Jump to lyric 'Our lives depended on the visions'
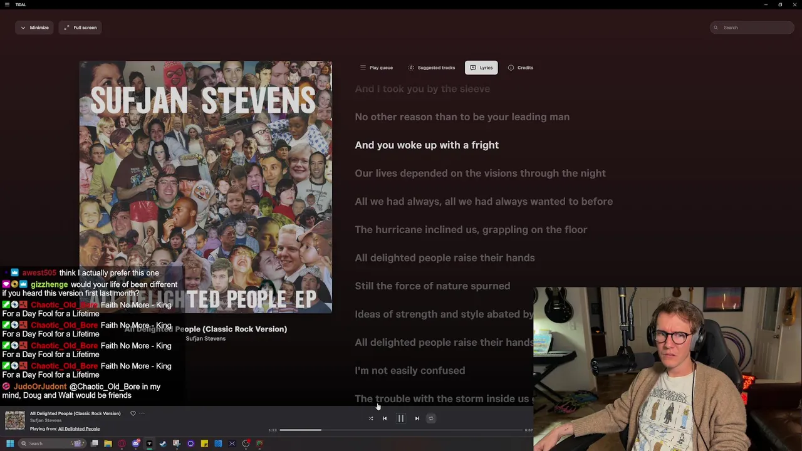802x451 pixels. 481,174
